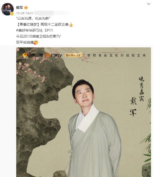Open 戴军's profile avatar picture
This screenshot has width=153, height=177.
tap(7, 9)
